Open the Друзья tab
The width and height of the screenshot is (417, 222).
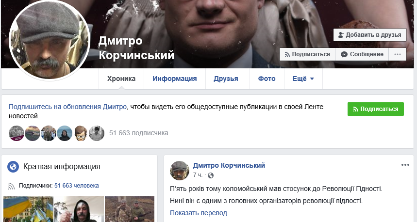click(226, 79)
